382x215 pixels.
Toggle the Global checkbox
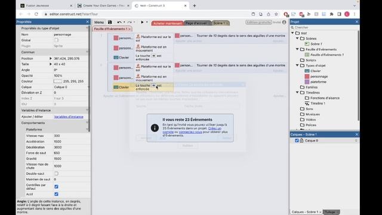point(56,40)
